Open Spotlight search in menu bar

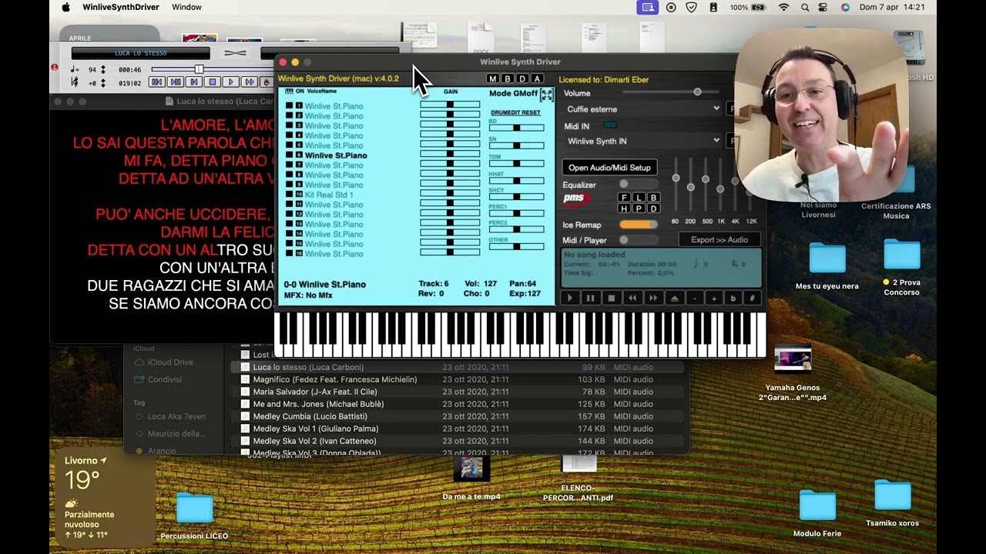805,7
